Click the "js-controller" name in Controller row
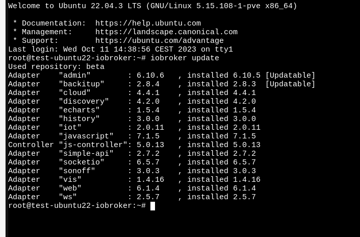Viewport: 360px width, 237px height. click(x=93, y=145)
